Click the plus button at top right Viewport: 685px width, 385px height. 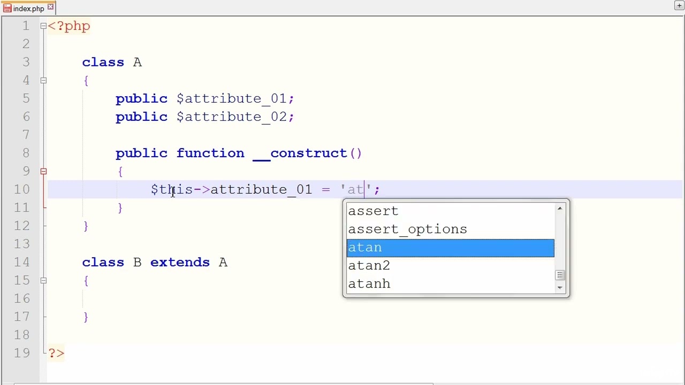point(679,5)
